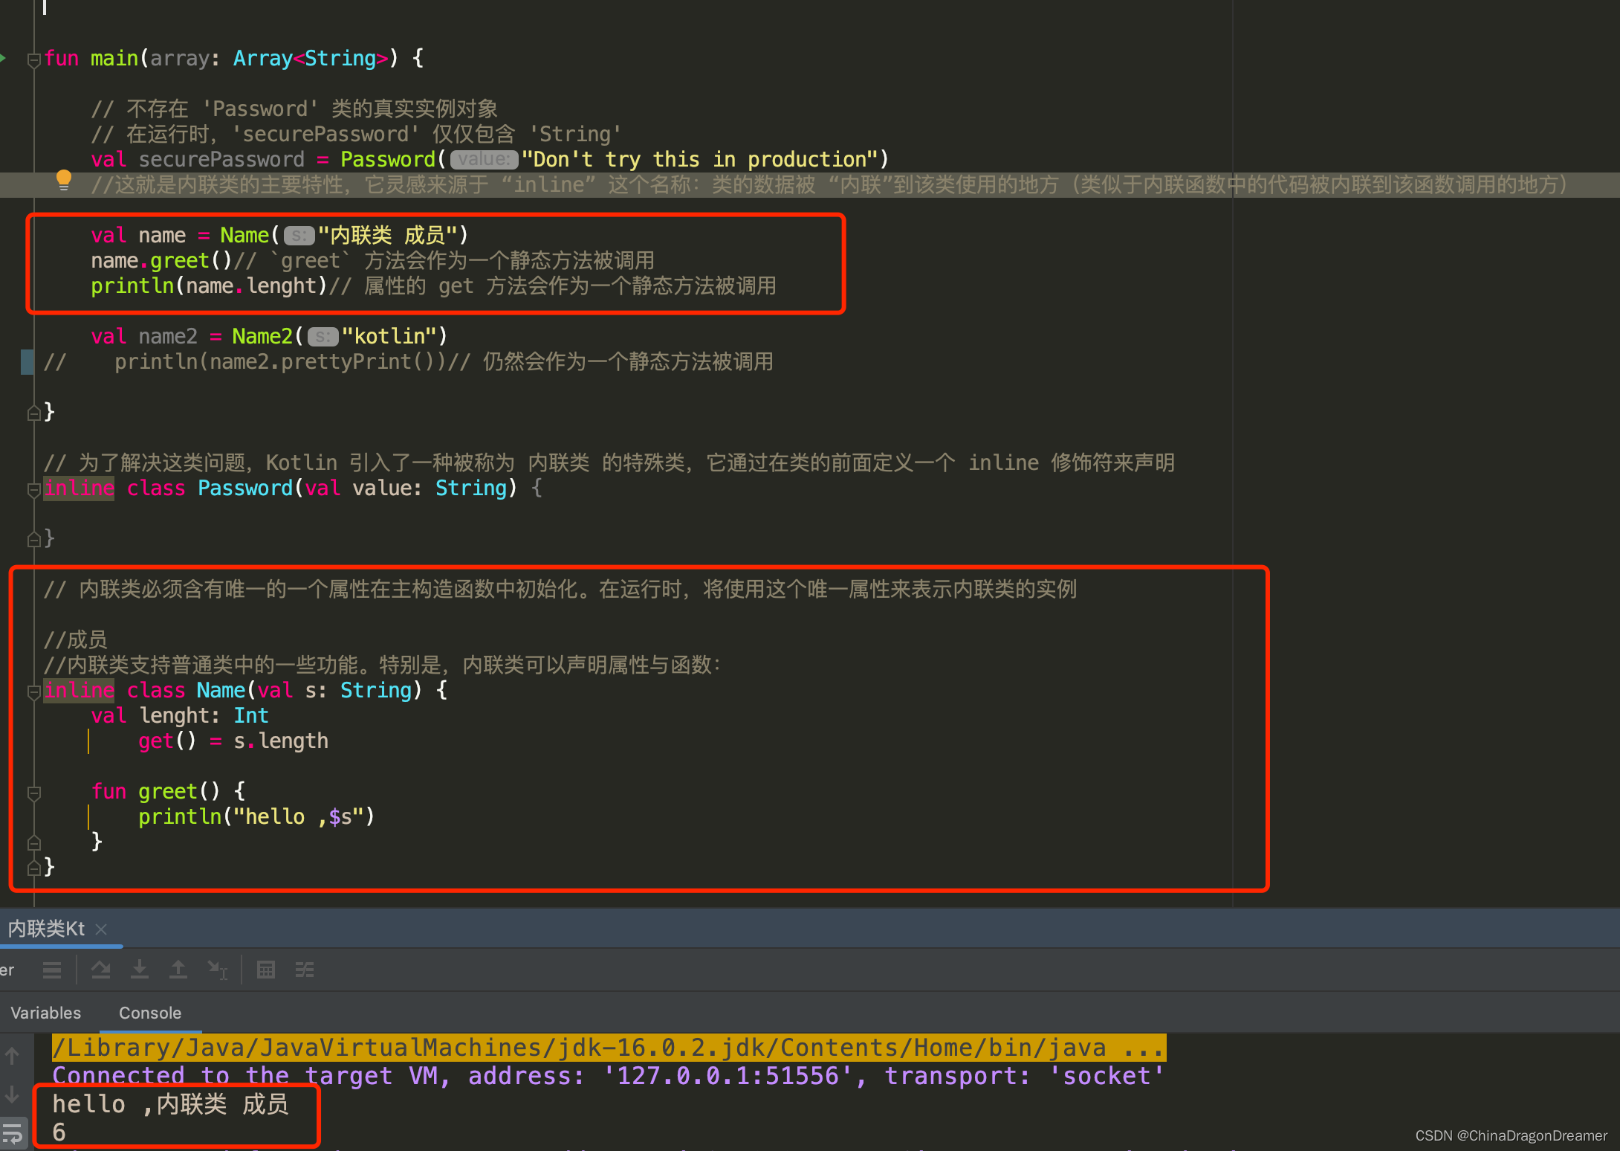This screenshot has height=1151, width=1620.
Task: Click fold end marker at greet's closing brace
Action: 33,843
